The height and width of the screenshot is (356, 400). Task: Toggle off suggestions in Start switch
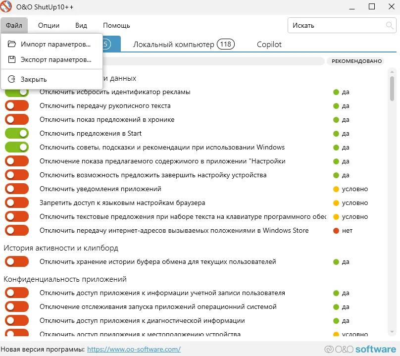coord(17,134)
